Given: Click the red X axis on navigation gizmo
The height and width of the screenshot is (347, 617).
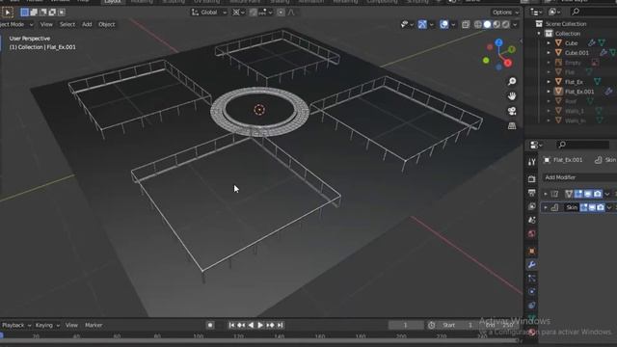Looking at the screenshot, I should point(508,63).
